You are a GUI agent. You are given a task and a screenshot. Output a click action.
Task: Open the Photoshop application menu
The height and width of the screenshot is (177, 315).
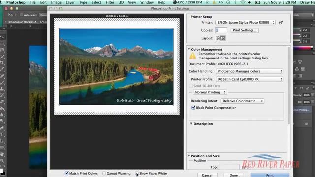coord(16,2)
